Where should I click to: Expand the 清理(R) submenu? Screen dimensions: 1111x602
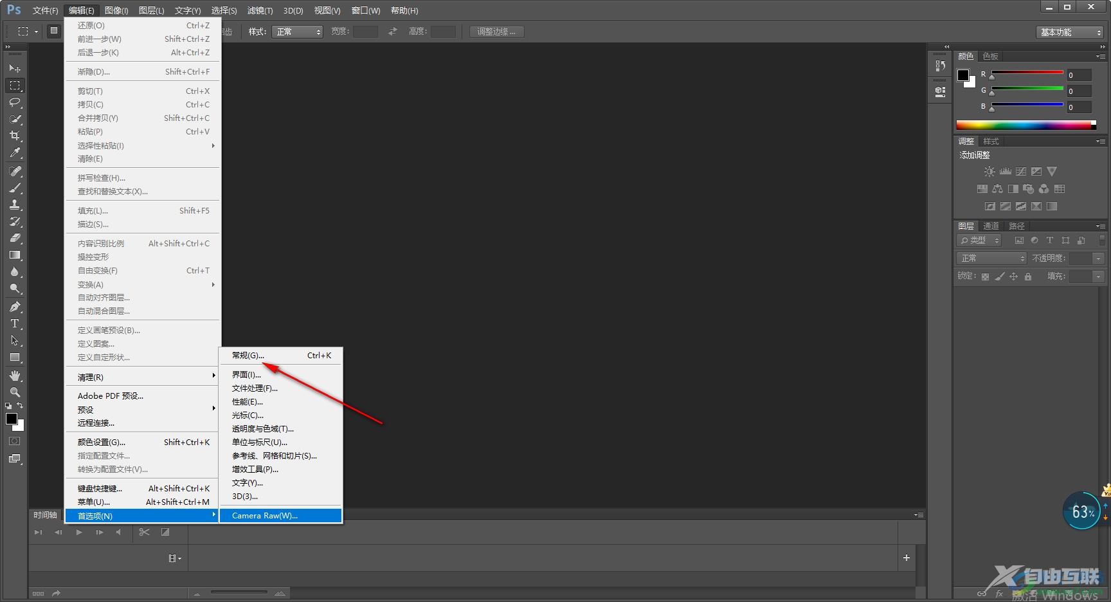coord(143,377)
